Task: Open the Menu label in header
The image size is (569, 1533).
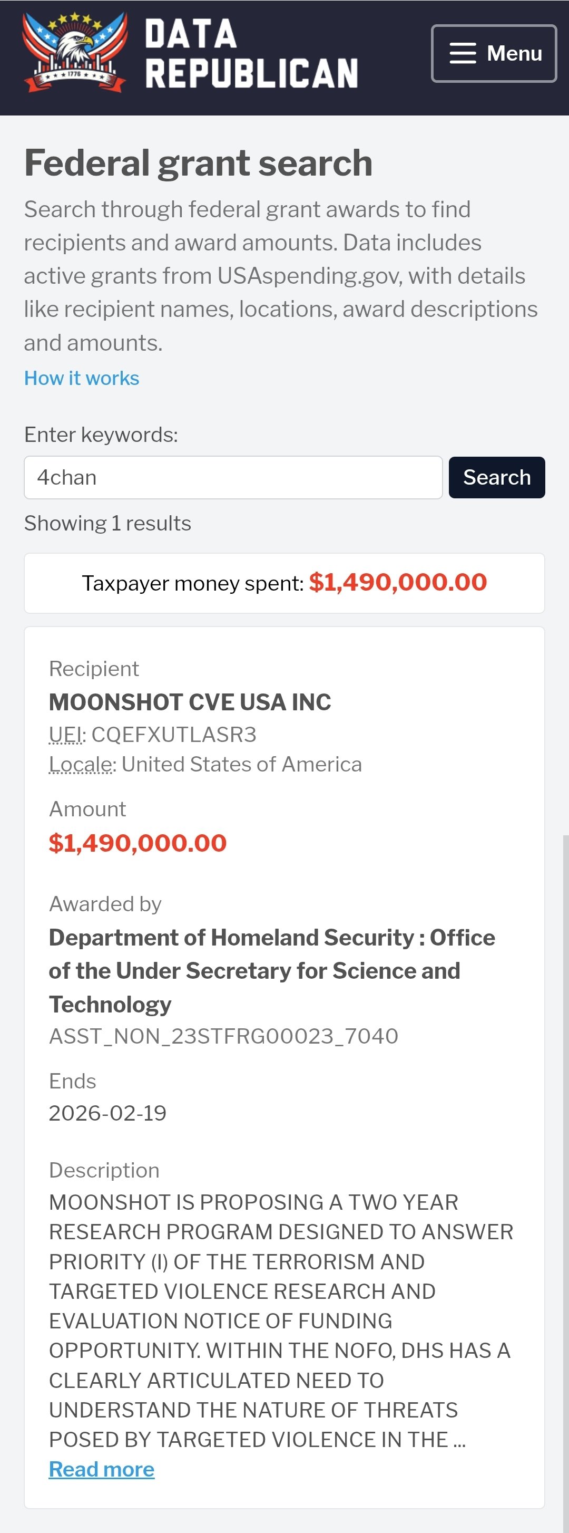Action: (x=514, y=53)
